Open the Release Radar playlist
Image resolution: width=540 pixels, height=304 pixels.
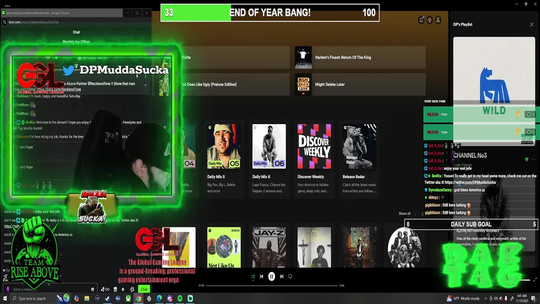[x=359, y=159]
